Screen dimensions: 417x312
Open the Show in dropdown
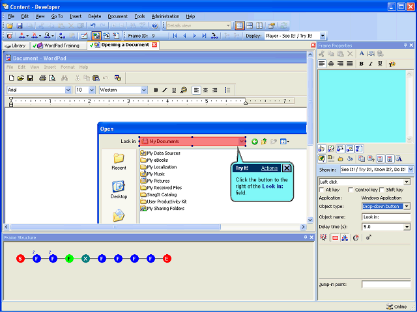tap(410, 169)
